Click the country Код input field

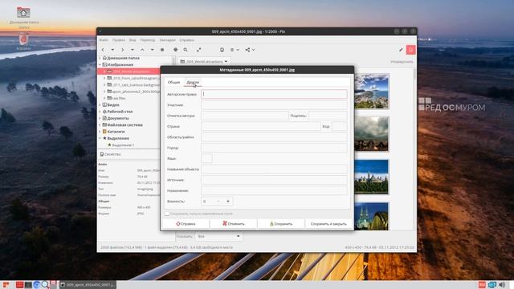click(x=339, y=127)
